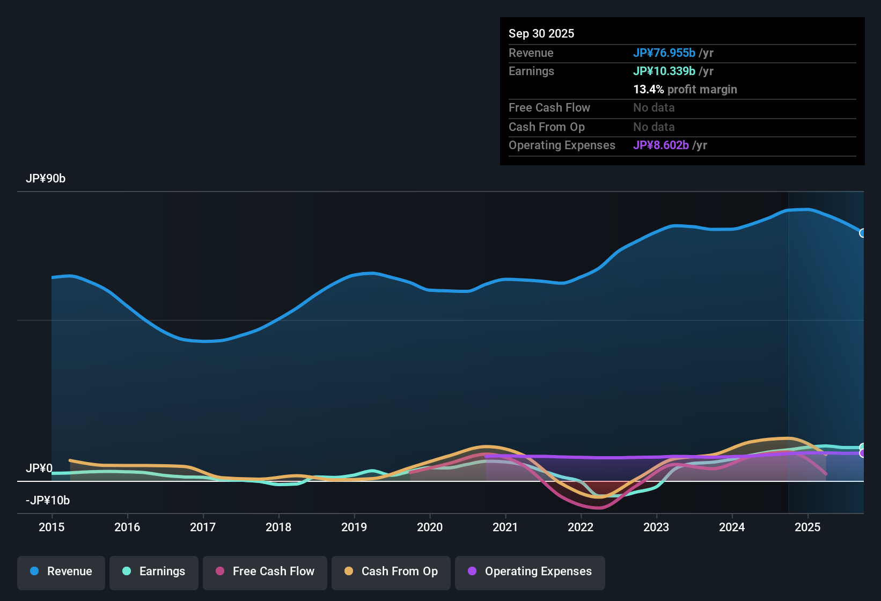Show only Operating Expenses via its legend entry
Screen dimensions: 881x601
coord(530,571)
